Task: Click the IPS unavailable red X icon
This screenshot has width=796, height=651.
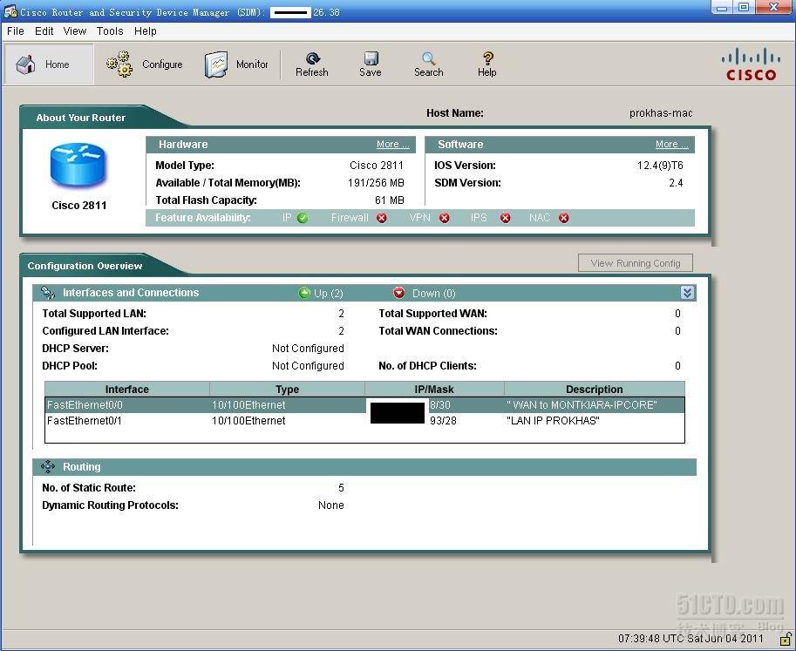Action: pos(505,218)
